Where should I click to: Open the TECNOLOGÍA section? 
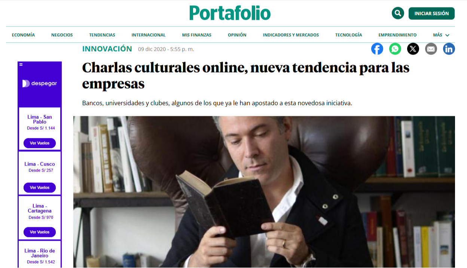point(349,35)
